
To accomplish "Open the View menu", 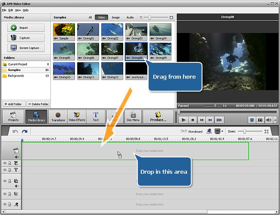I will point(18,10).
